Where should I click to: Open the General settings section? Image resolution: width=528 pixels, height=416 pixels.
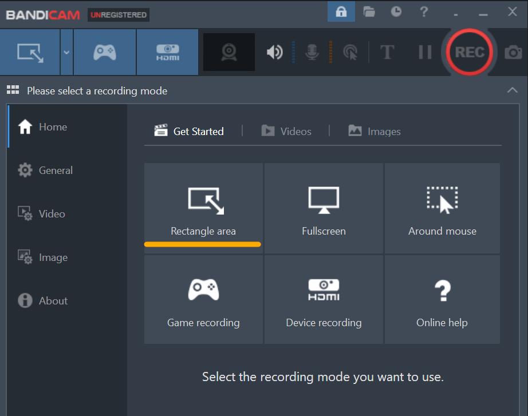68,170
